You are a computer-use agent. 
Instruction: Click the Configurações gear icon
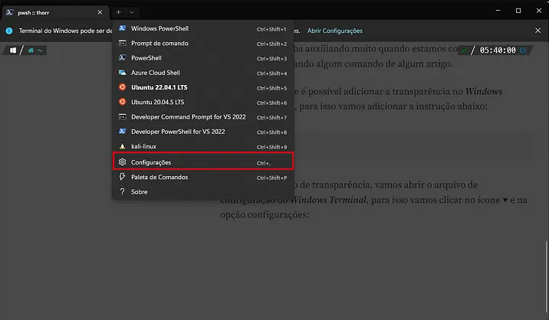pyautogui.click(x=122, y=162)
